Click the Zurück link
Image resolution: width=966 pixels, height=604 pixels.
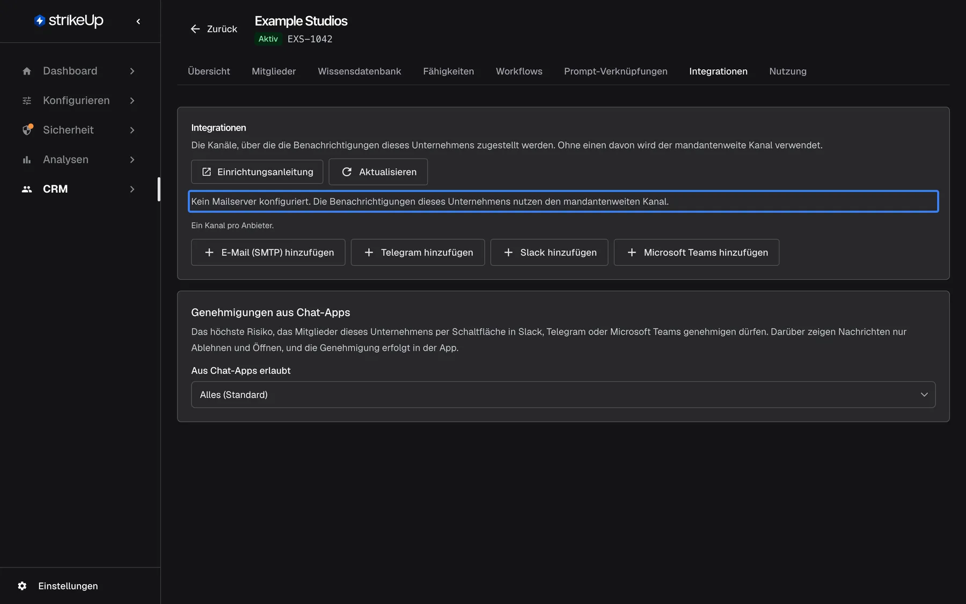[x=214, y=29]
